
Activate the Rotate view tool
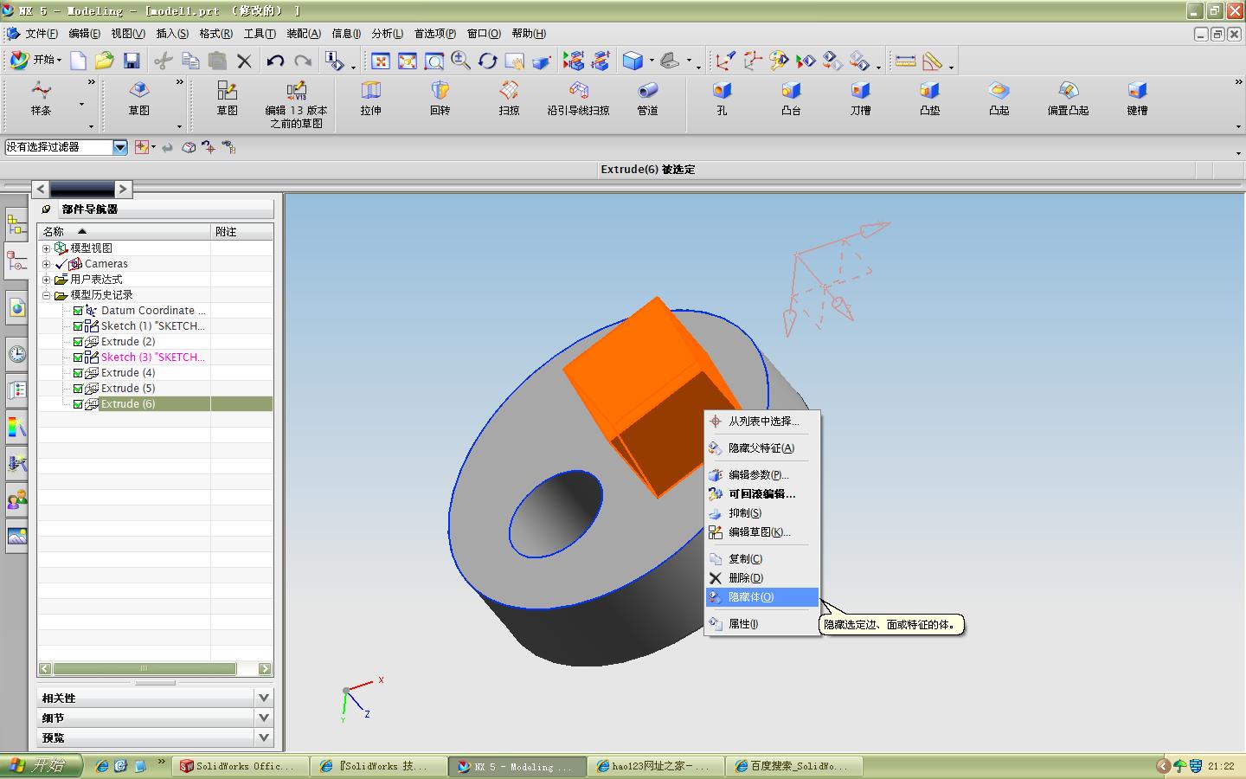[x=488, y=61]
